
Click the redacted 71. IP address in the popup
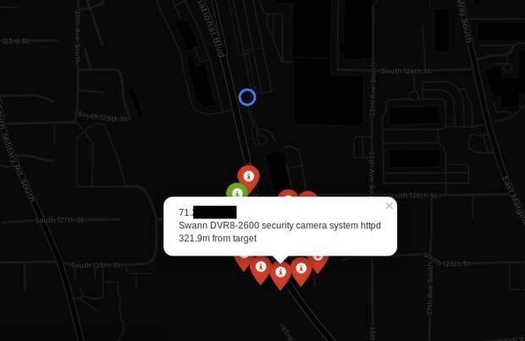pos(207,212)
